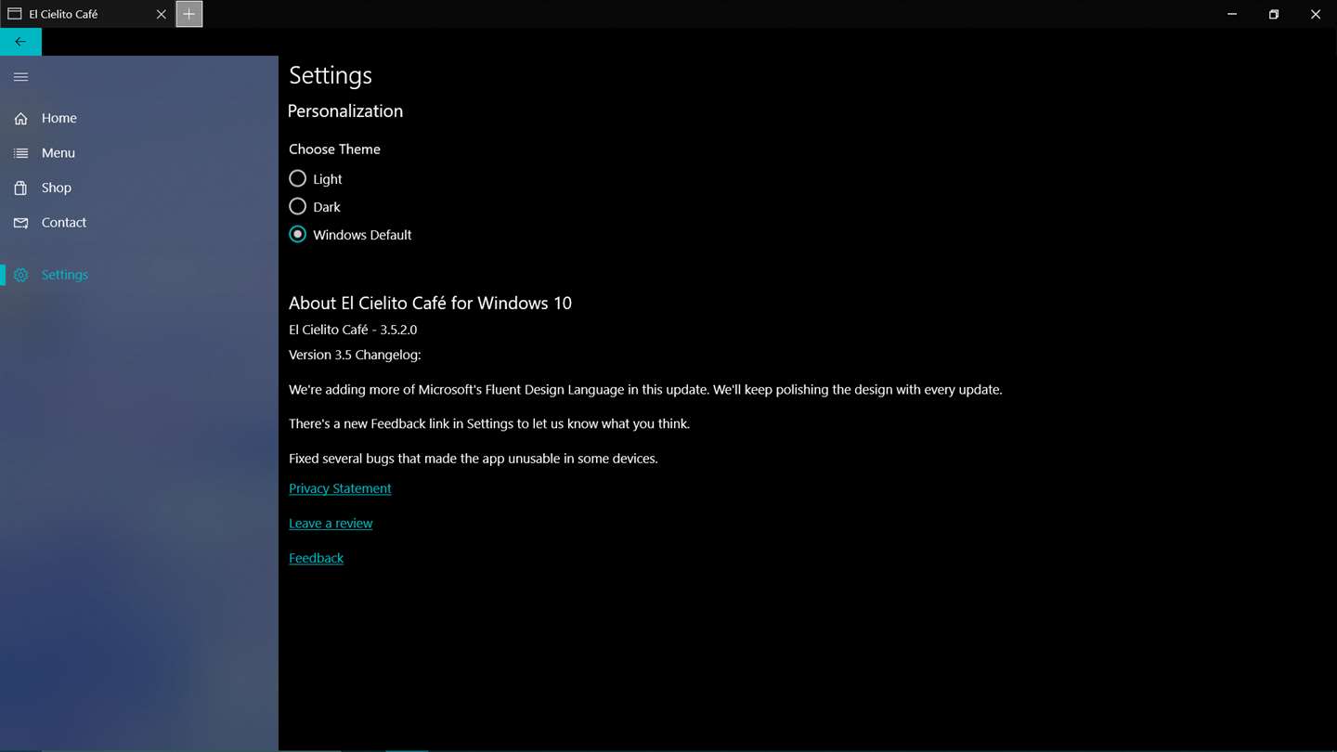
Task: Click the Menu list icon
Action: tap(20, 153)
